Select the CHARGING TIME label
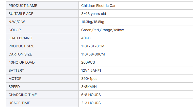The height and width of the screenshot is (112, 193). [x=23, y=95]
